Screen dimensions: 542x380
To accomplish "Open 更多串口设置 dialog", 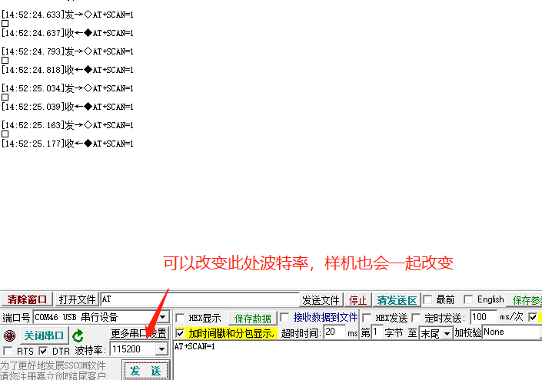I will [138, 333].
